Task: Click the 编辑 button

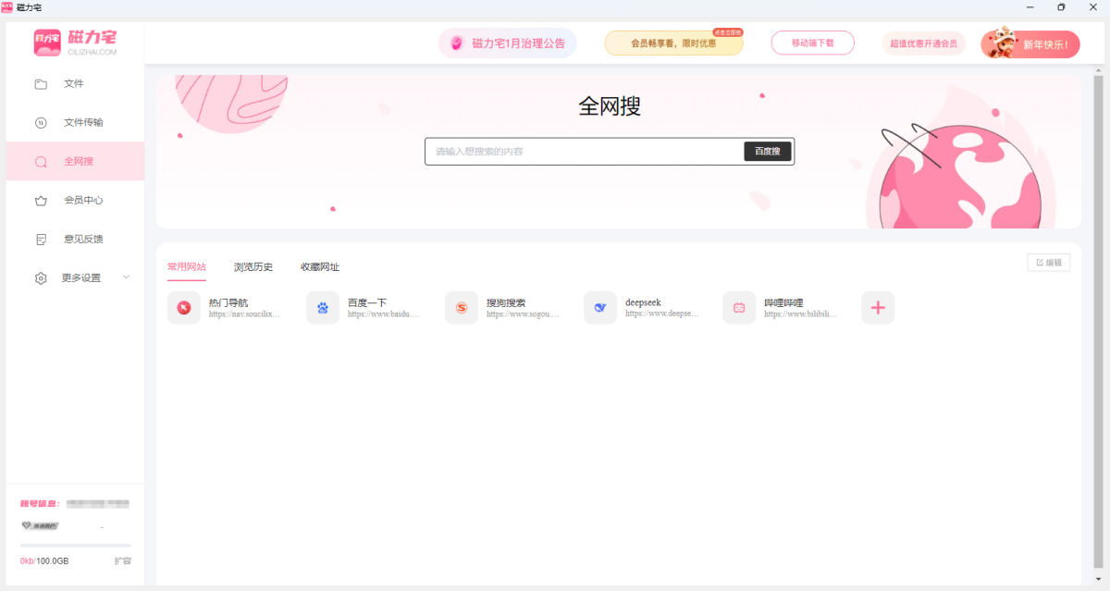Action: coord(1049,263)
